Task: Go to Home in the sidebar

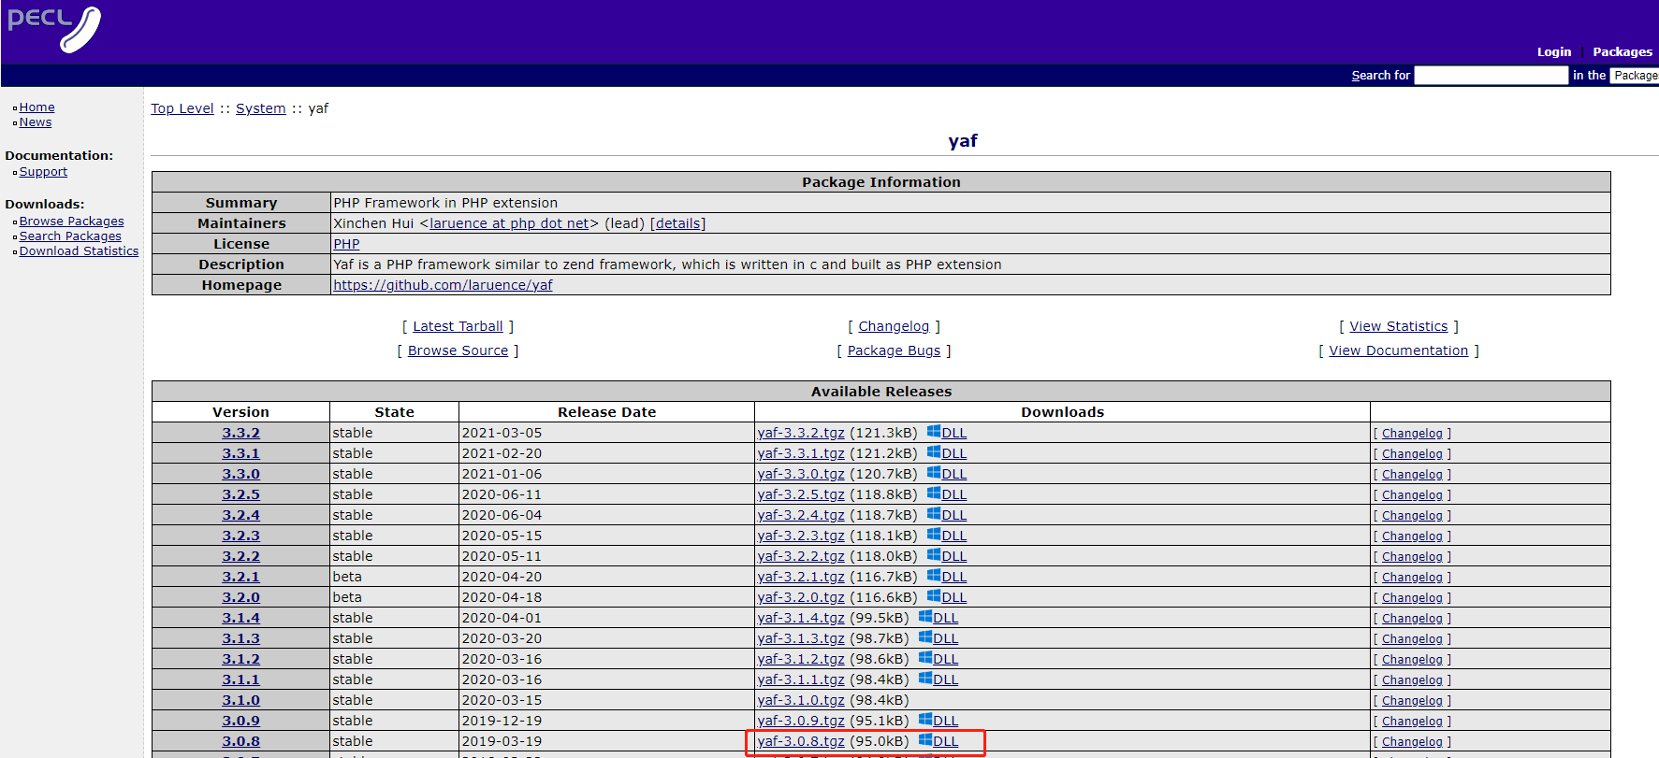Action: 36,107
